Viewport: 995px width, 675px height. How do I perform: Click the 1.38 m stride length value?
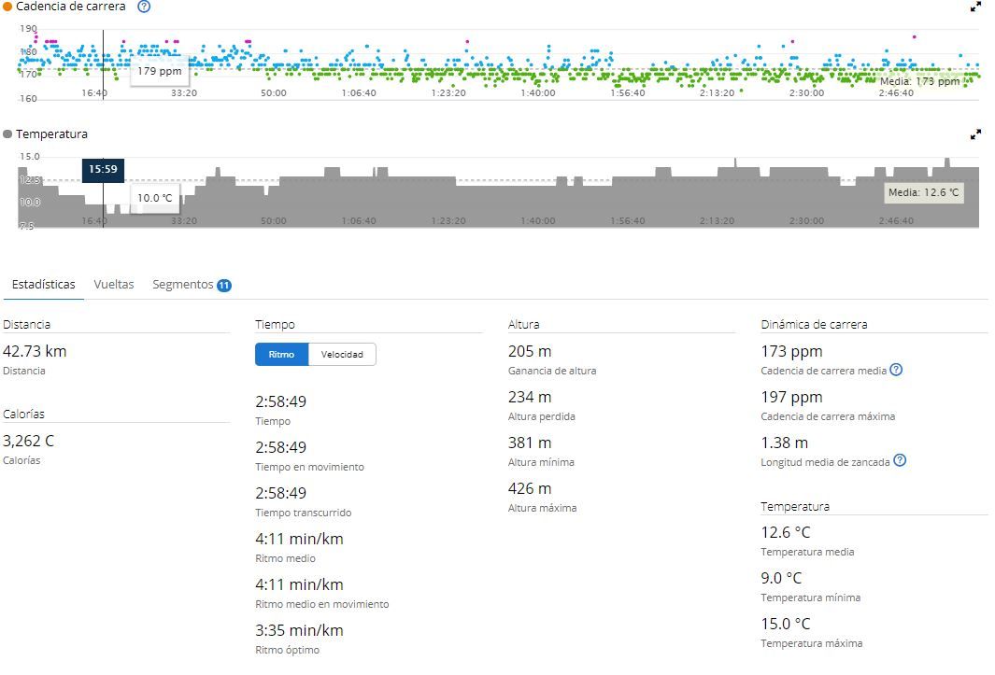coord(785,443)
